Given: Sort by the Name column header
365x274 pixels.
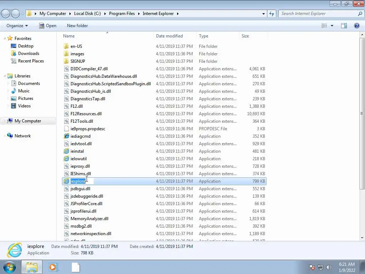Looking at the screenshot, I should (x=107, y=36).
